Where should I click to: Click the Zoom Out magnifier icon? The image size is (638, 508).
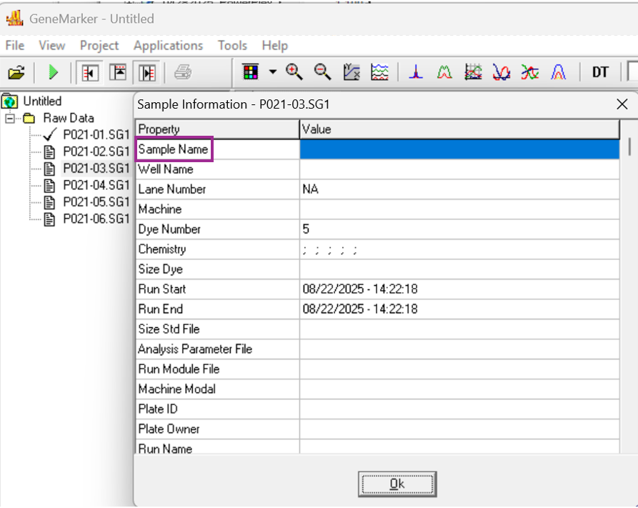pyautogui.click(x=323, y=71)
